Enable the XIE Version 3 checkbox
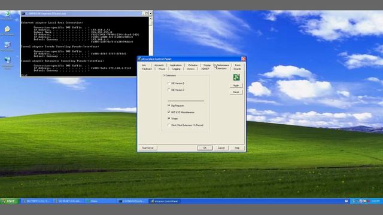The width and height of the screenshot is (383, 215). tap(169, 90)
